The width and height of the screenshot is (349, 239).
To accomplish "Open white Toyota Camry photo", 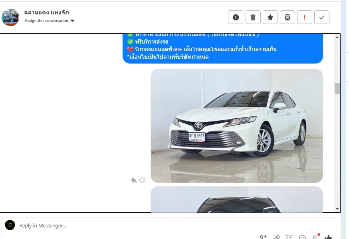I will 237,126.
